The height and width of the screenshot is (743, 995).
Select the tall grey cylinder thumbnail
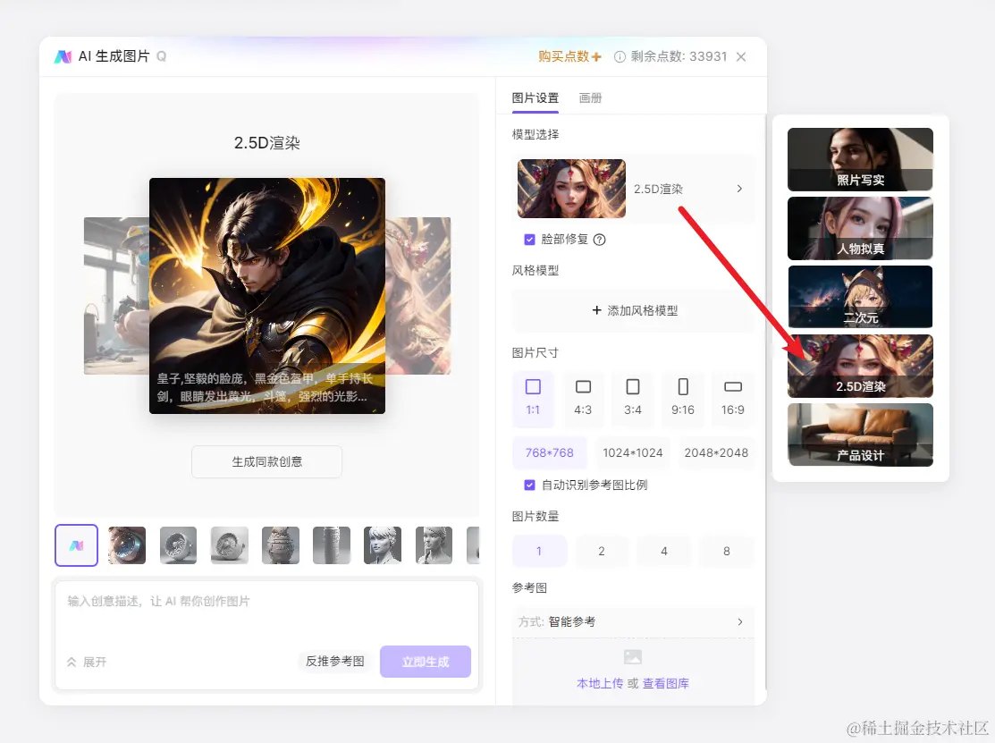tap(332, 545)
